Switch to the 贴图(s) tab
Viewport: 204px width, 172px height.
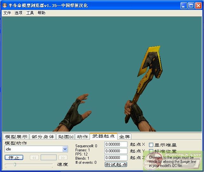(x=65, y=137)
